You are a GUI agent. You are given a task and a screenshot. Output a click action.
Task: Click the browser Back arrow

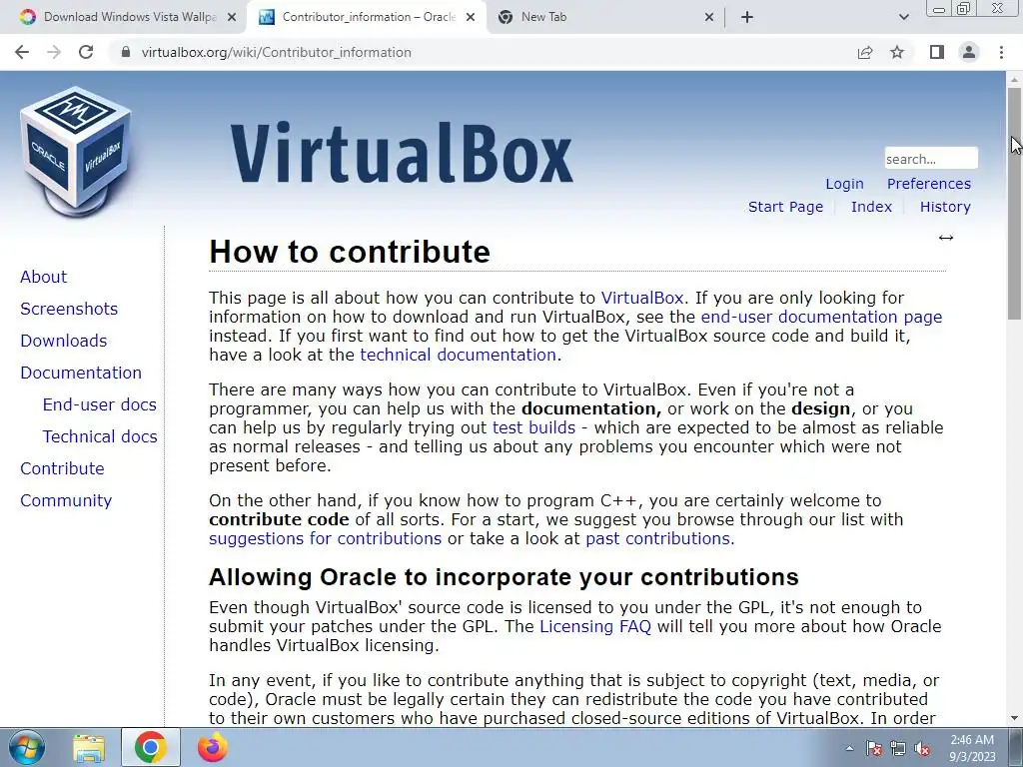tap(22, 52)
